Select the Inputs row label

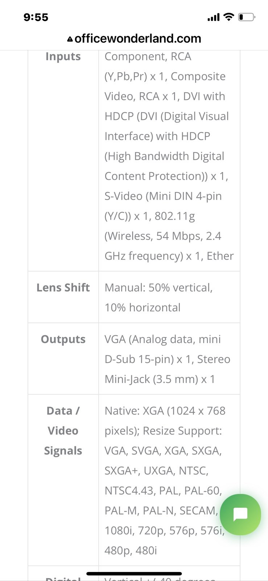pos(63,57)
